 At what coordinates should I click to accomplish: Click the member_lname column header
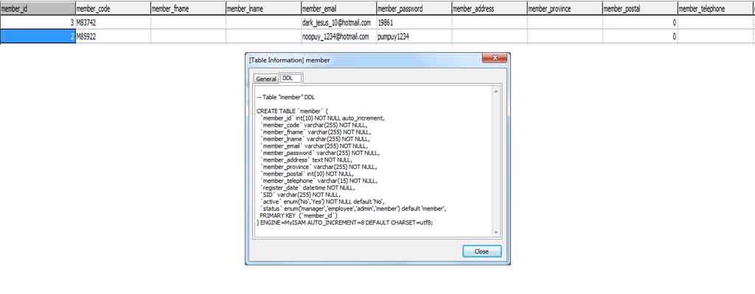263,9
